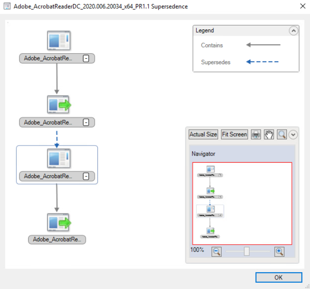Click the Navigator heading text
Image resolution: width=310 pixels, height=289 pixels.
pyautogui.click(x=203, y=154)
